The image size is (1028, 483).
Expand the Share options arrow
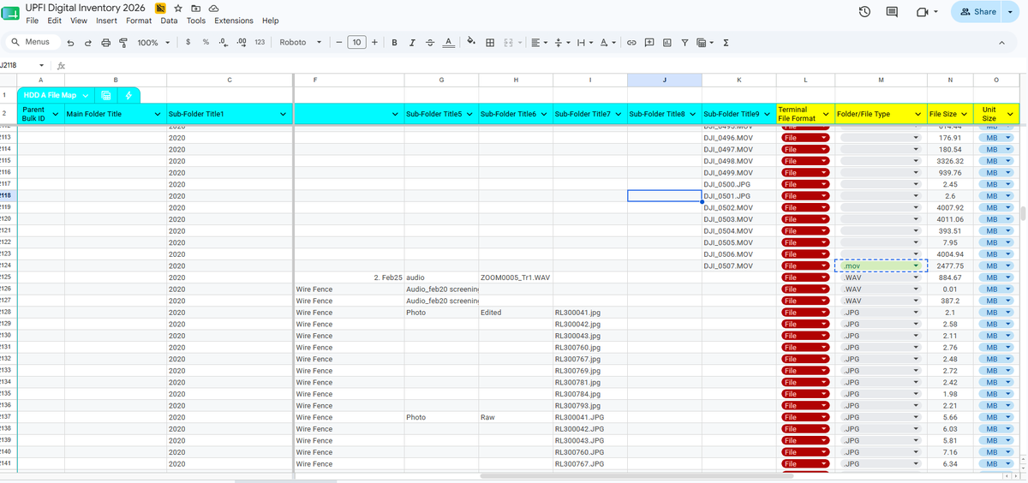click(1010, 12)
